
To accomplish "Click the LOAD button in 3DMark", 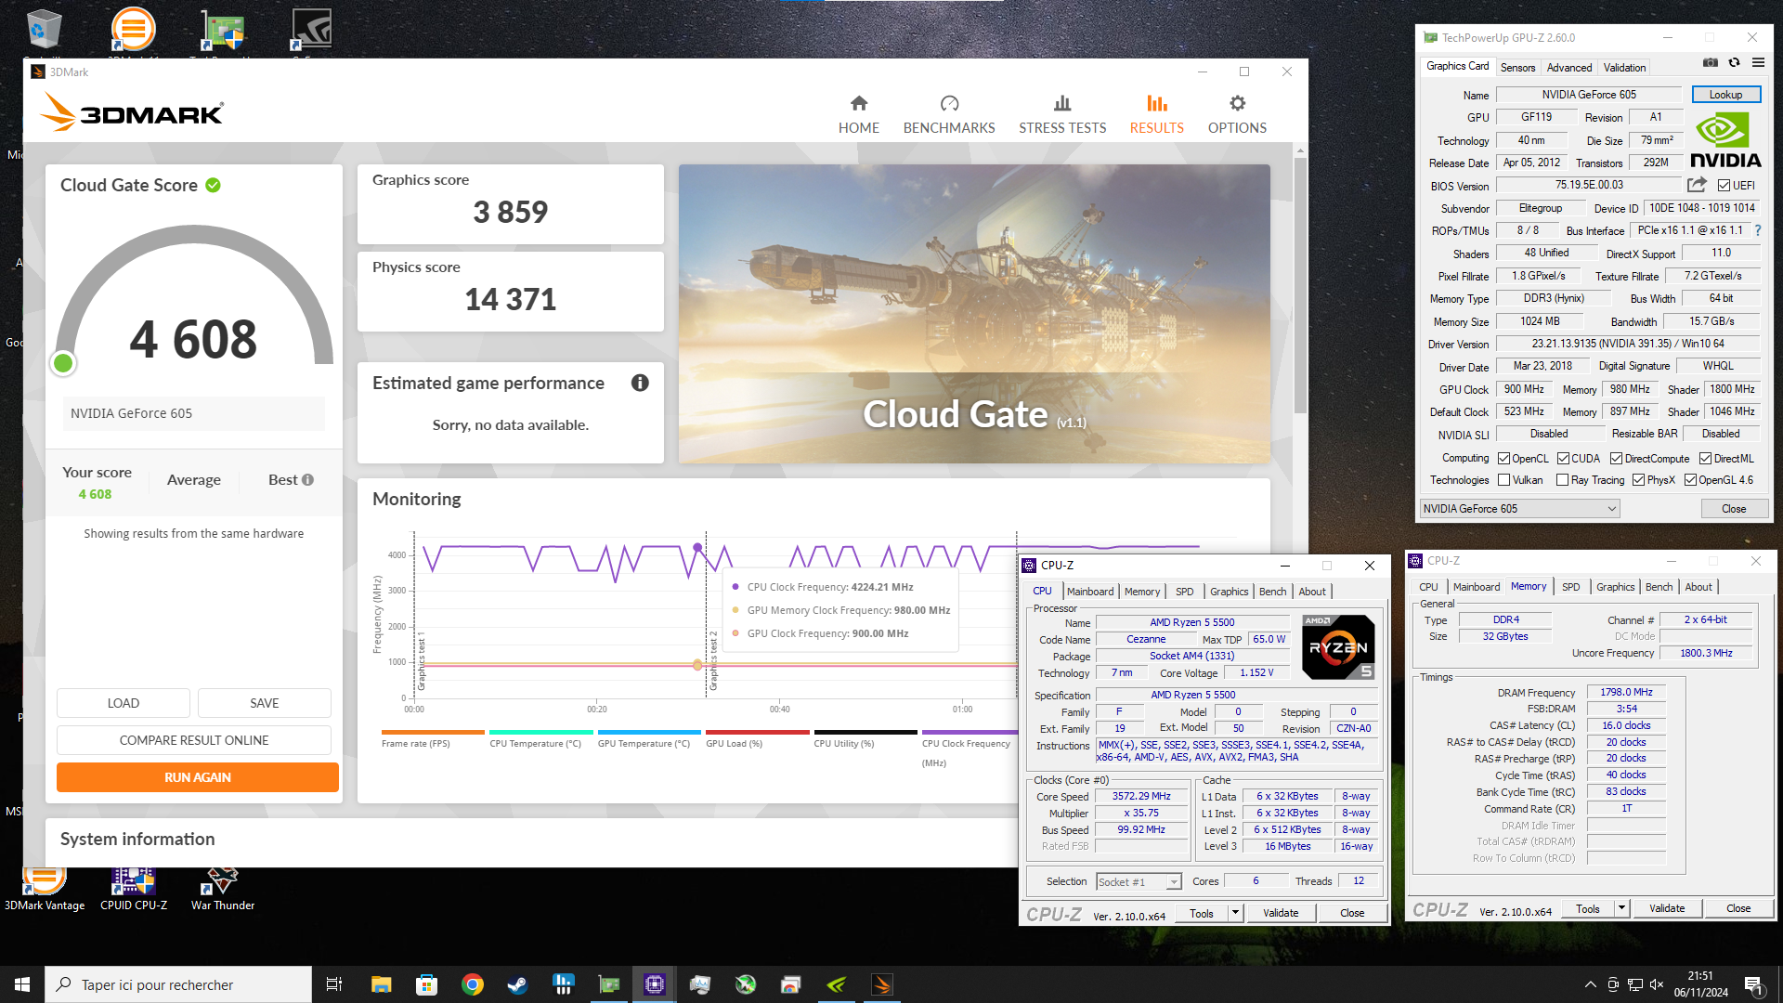I will [123, 703].
